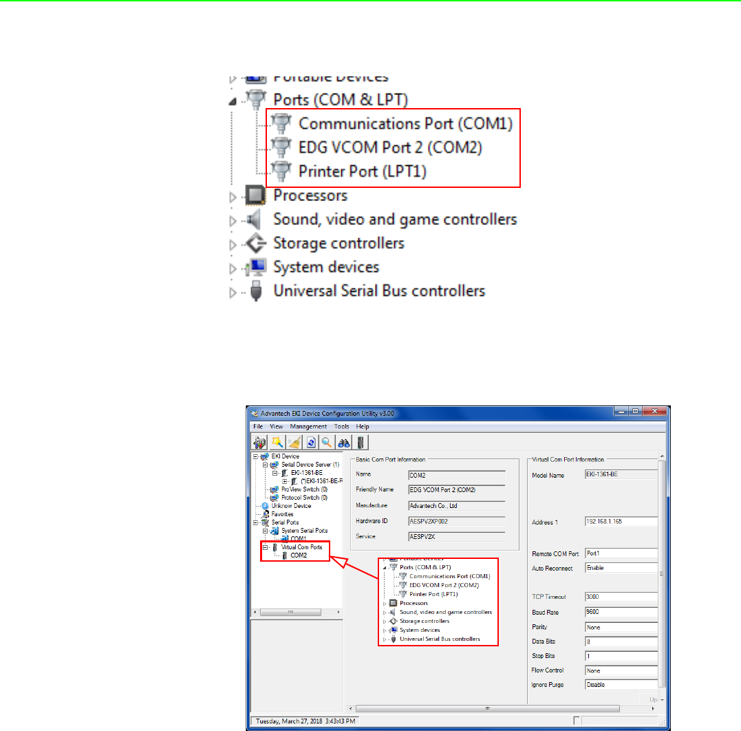This screenshot has height=731, width=741.
Task: Click the EKI Device tree node icon
Action: [x=265, y=456]
